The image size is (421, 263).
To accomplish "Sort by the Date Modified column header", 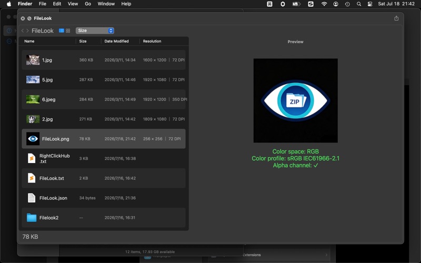I will point(116,41).
